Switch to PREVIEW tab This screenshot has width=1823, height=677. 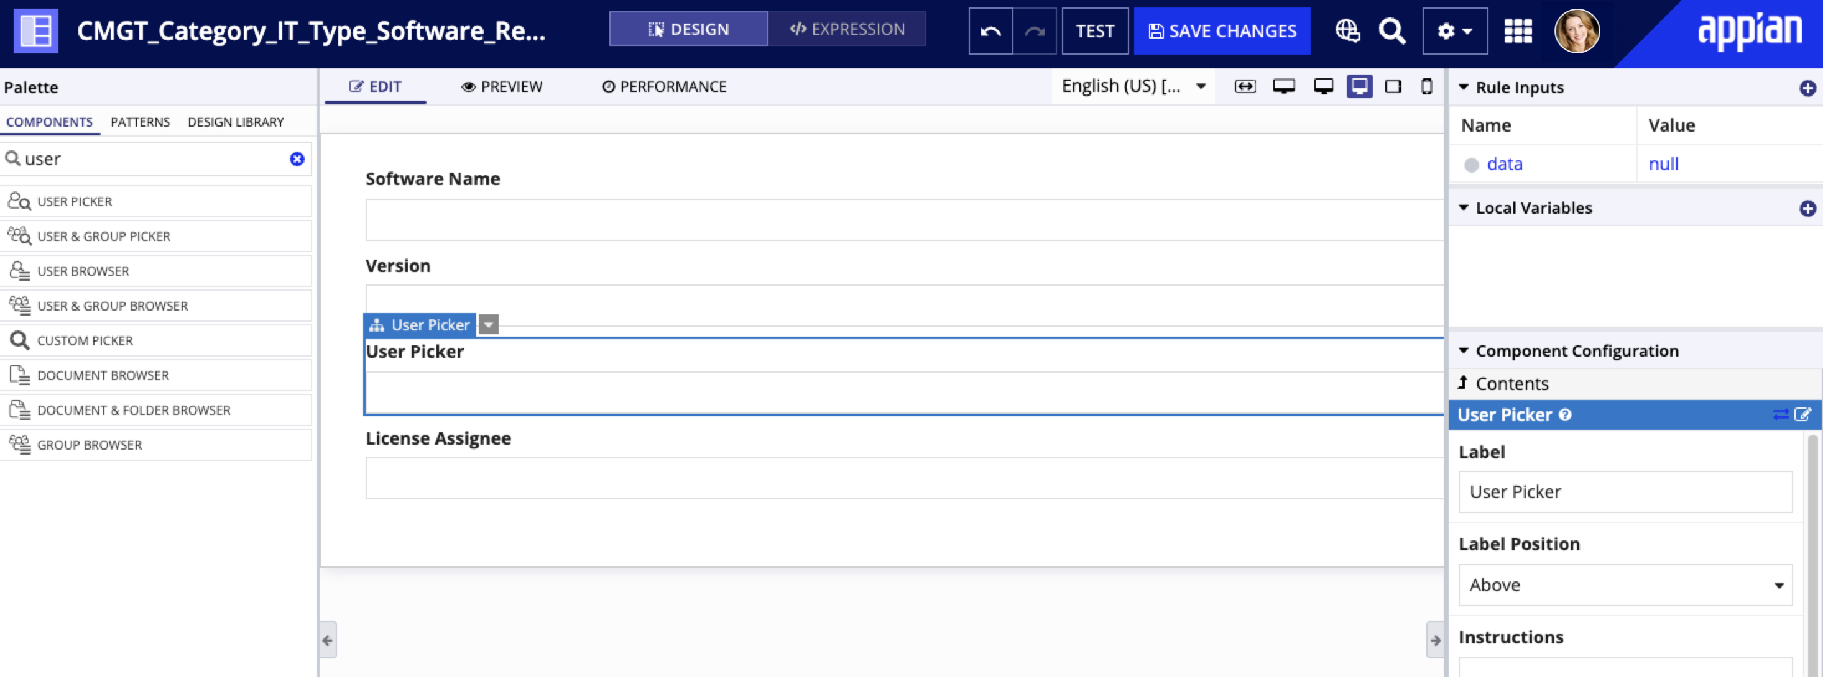(504, 86)
